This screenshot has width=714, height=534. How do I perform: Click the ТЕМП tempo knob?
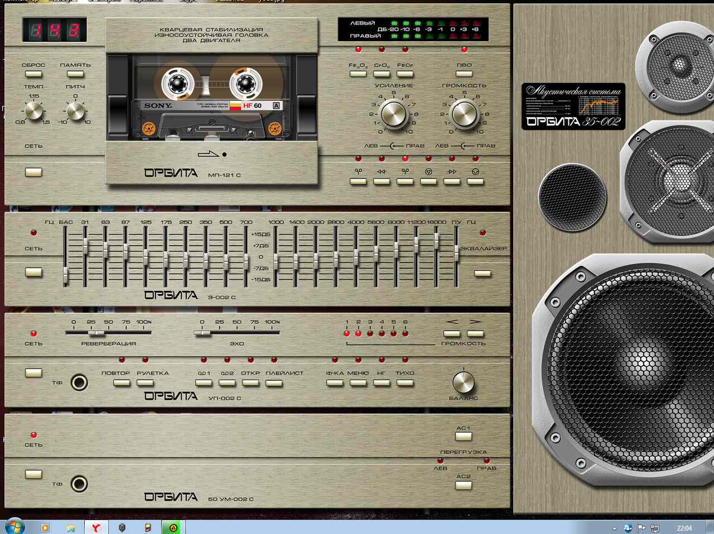click(x=33, y=110)
